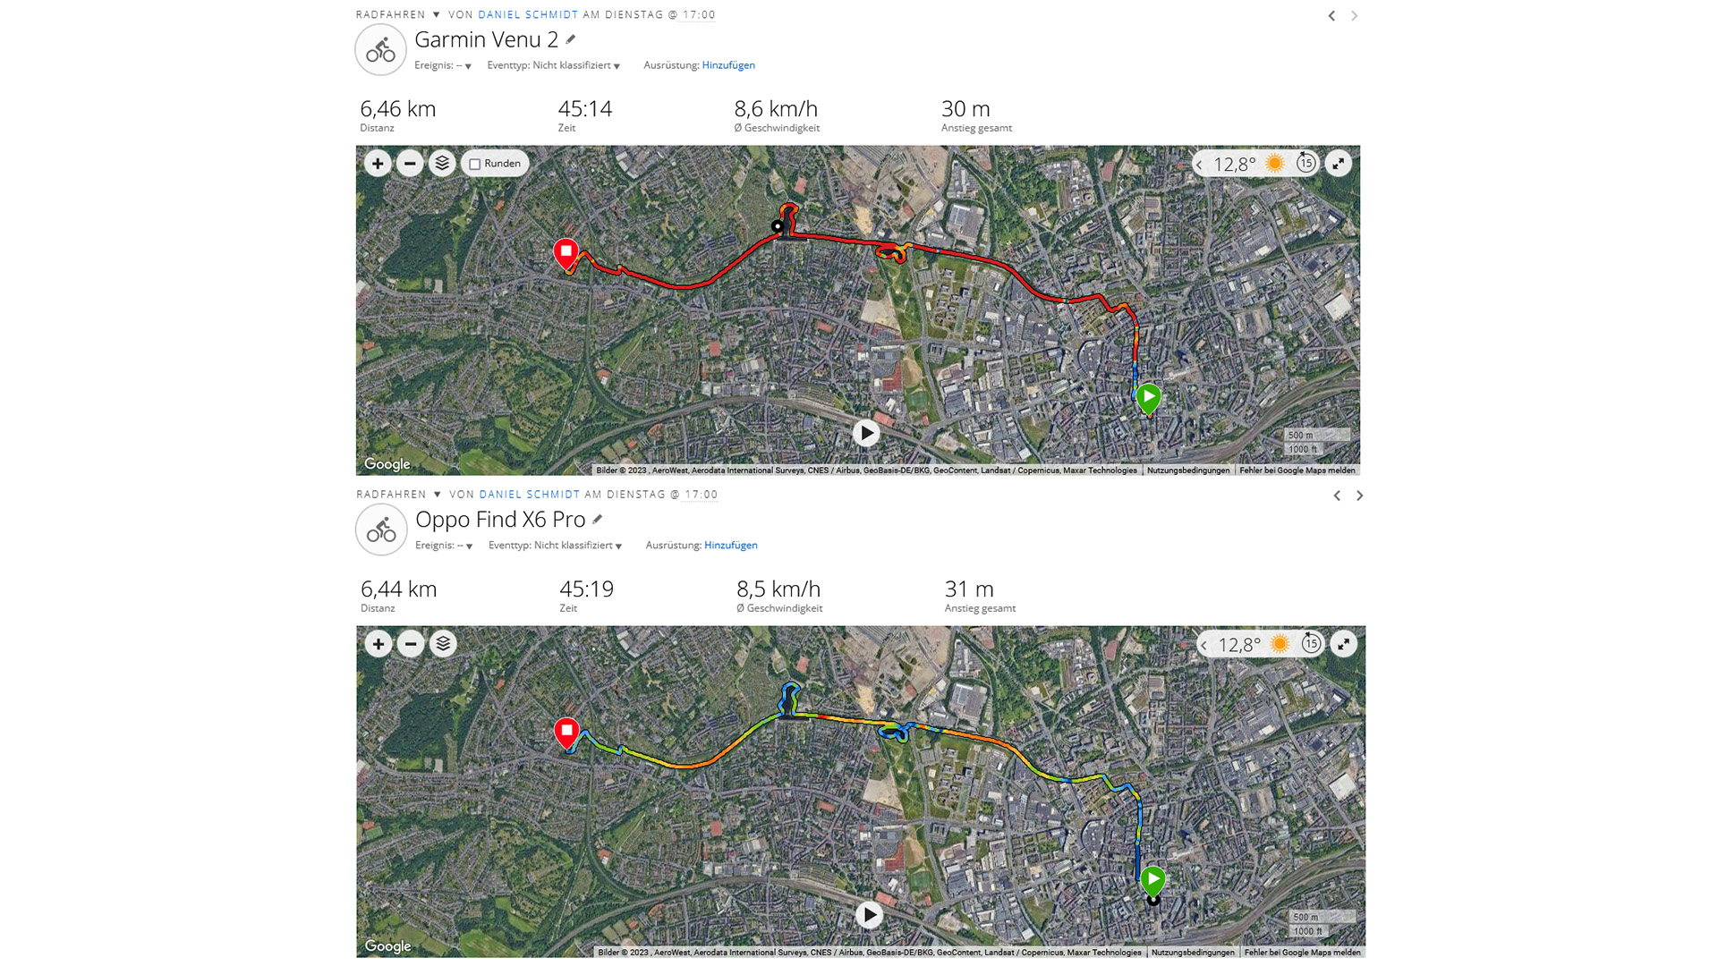Screen dimensions: 1718x966
Task: Edit the Oppo Find X6 Pro title
Action: tap(598, 520)
